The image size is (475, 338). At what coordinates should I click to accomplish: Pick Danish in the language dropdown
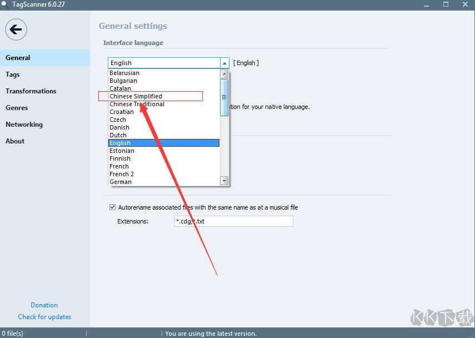pos(164,127)
